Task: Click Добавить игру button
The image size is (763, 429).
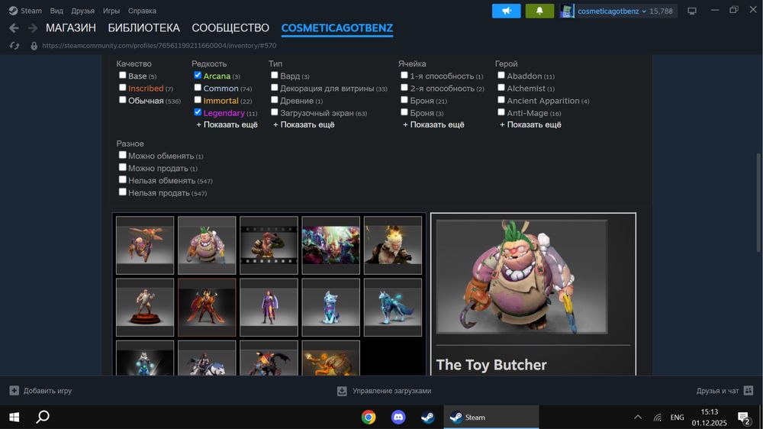Action: [41, 391]
